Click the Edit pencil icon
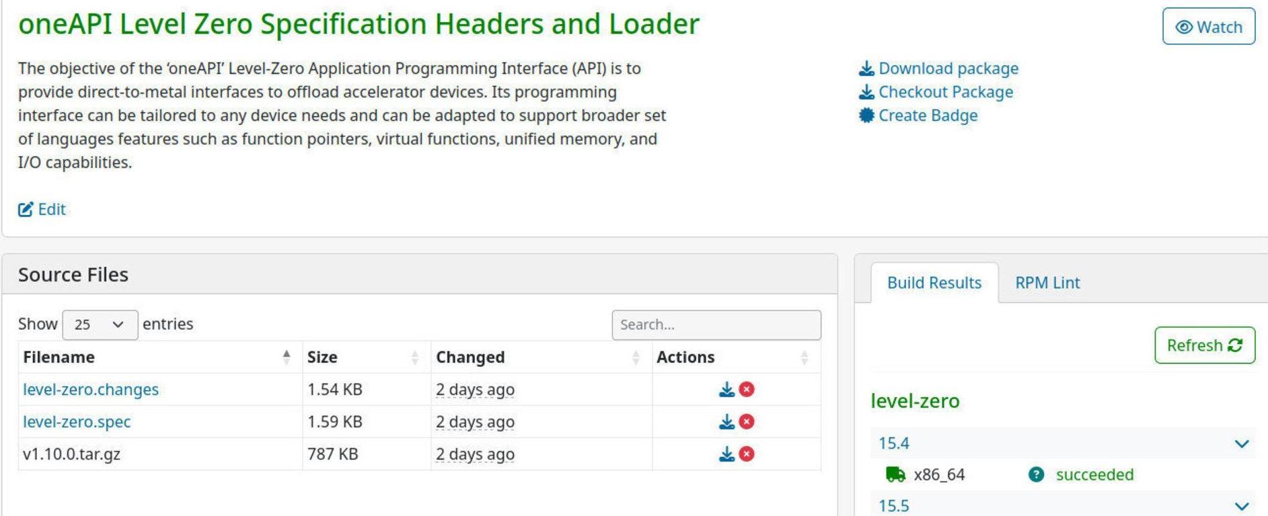Screen dimensions: 1268x516 [26, 210]
